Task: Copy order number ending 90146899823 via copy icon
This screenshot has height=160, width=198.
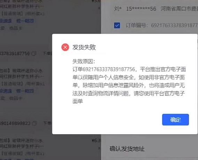Action: coord(34,123)
